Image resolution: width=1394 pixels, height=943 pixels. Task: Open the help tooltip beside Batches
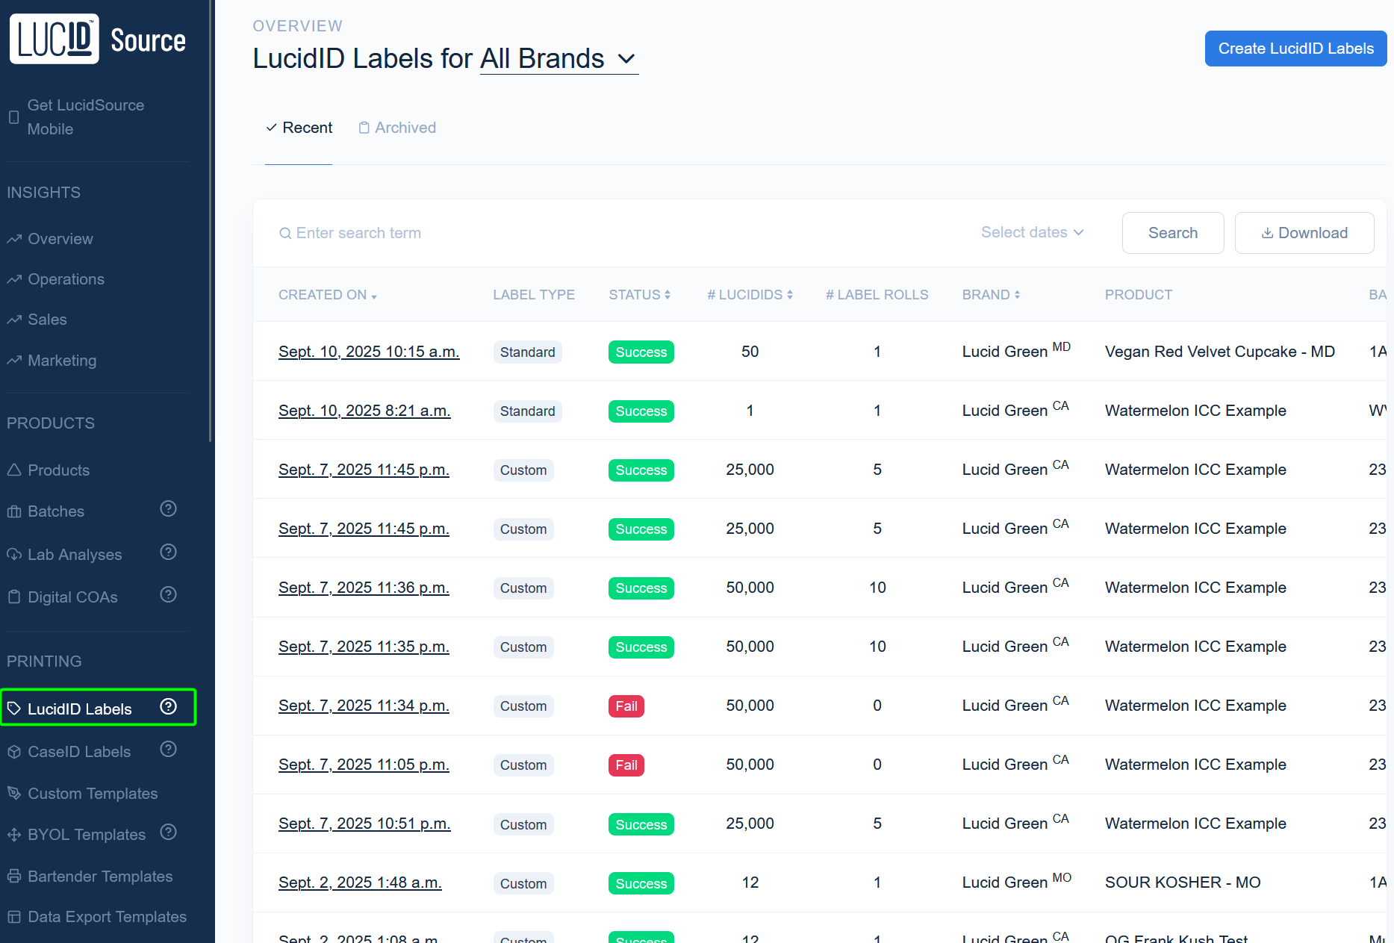coord(168,508)
